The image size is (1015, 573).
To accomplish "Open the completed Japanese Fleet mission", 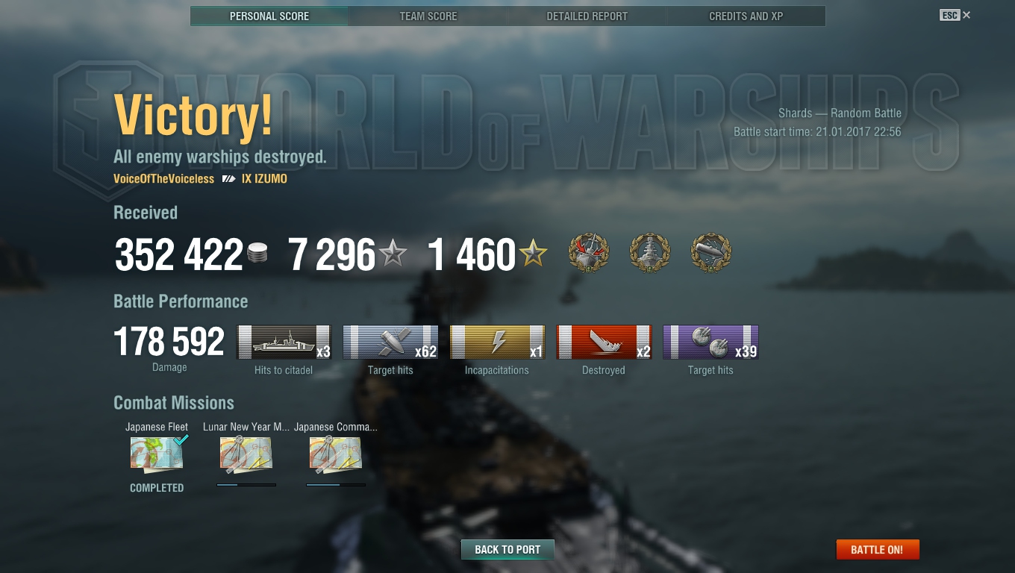I will click(157, 454).
